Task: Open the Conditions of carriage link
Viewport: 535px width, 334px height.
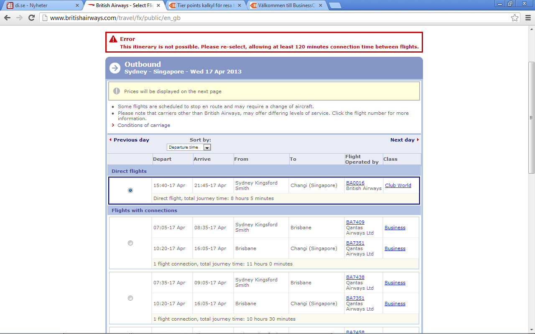Action: coord(144,125)
